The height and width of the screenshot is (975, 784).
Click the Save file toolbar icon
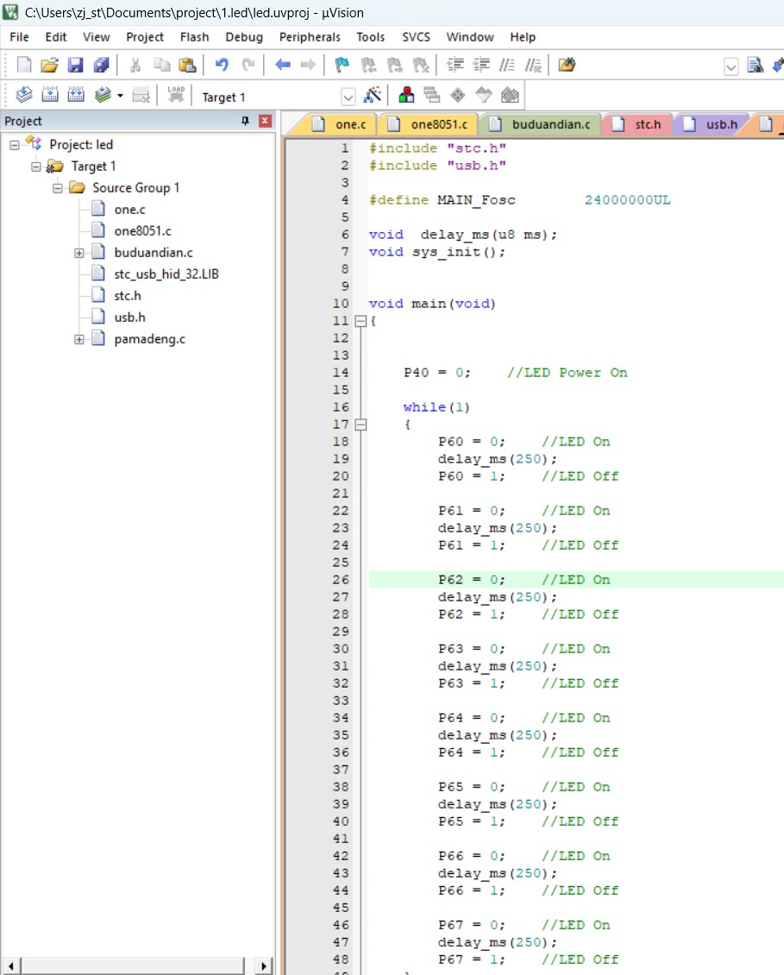tap(76, 65)
